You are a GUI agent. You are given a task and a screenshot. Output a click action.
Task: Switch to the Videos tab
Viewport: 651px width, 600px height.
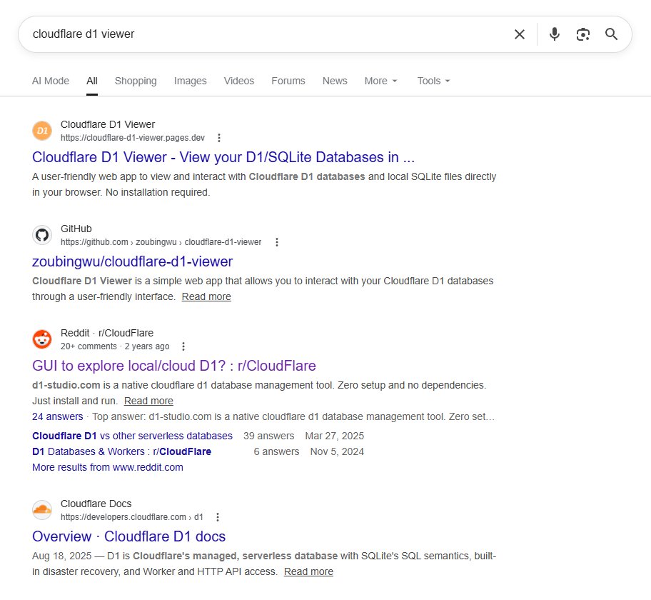coord(238,81)
